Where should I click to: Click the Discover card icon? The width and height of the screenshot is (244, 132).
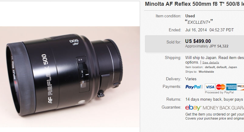240,87
